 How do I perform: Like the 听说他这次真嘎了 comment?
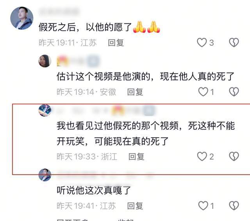[x=203, y=205]
